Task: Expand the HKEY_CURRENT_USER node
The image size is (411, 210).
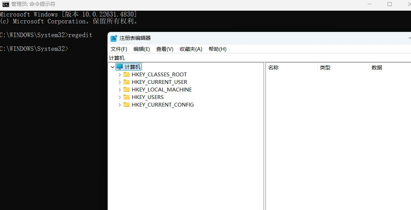Action: coord(120,82)
